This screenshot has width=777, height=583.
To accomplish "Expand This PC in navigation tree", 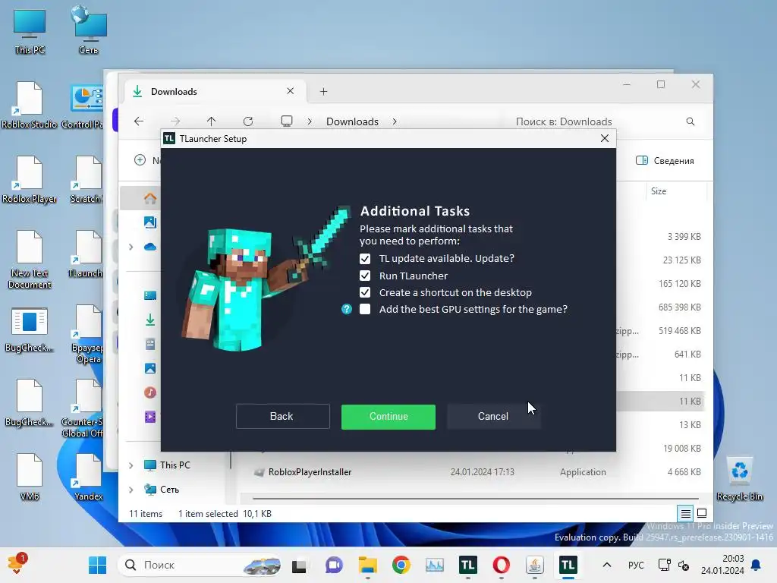I will [x=131, y=465].
